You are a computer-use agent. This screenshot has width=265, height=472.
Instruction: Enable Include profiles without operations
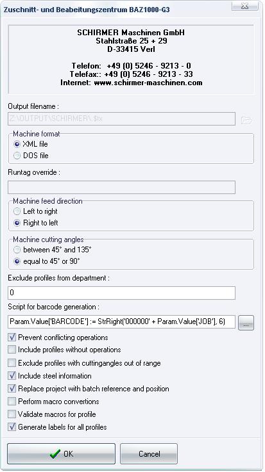[x=12, y=350]
